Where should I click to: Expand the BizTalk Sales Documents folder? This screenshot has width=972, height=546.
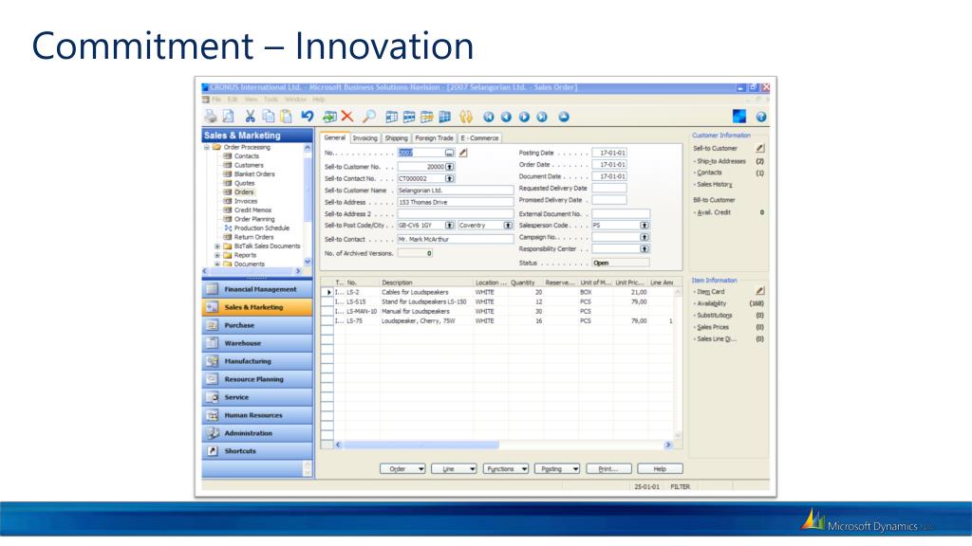[217, 246]
